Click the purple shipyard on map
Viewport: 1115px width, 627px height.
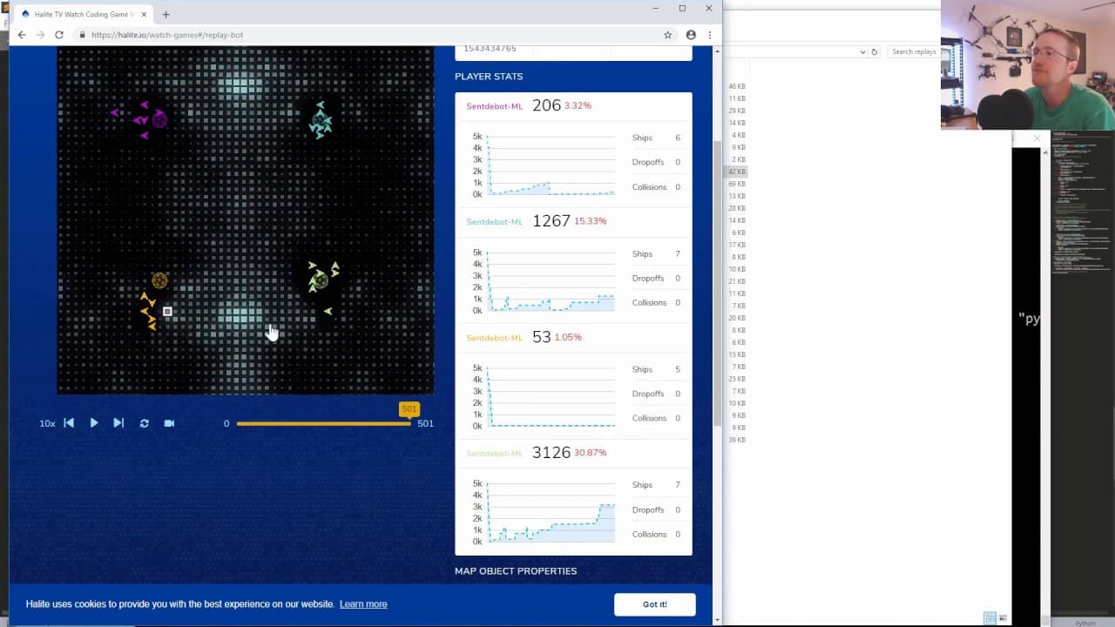pyautogui.click(x=159, y=118)
